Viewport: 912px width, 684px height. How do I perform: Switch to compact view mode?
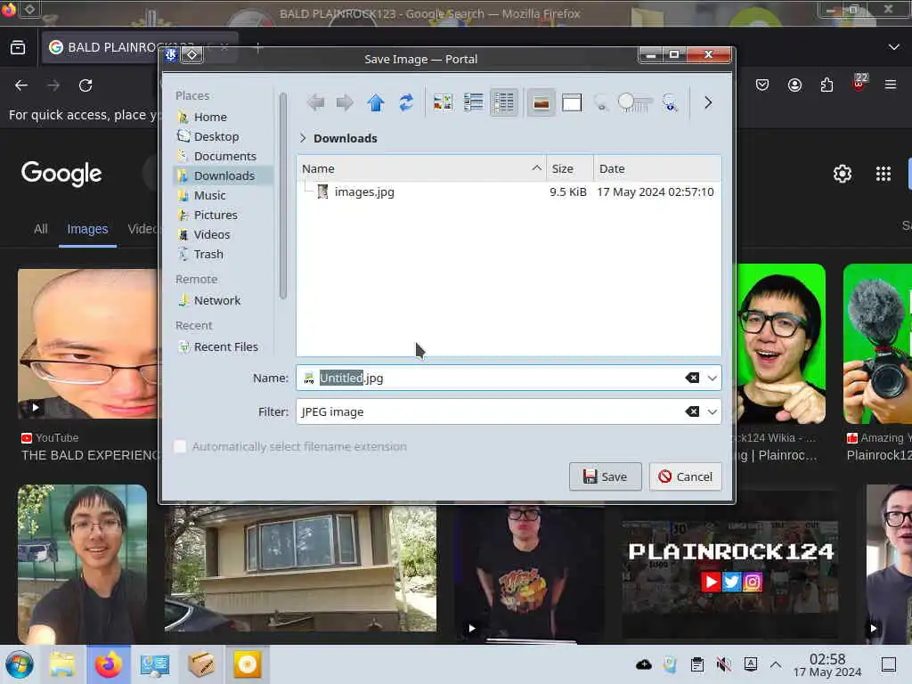pyautogui.click(x=474, y=103)
